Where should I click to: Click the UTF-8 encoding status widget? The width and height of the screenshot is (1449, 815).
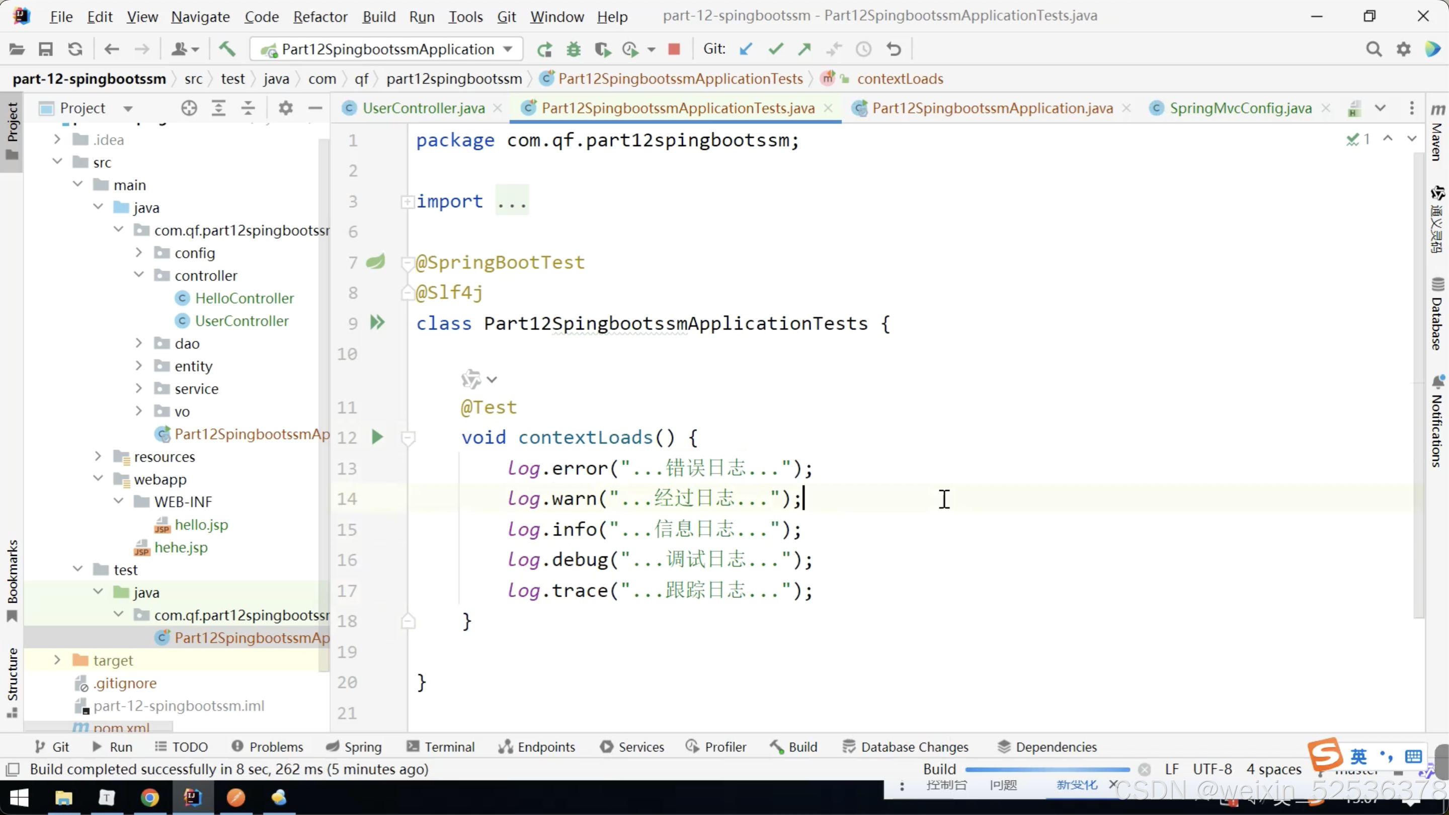[1212, 769]
